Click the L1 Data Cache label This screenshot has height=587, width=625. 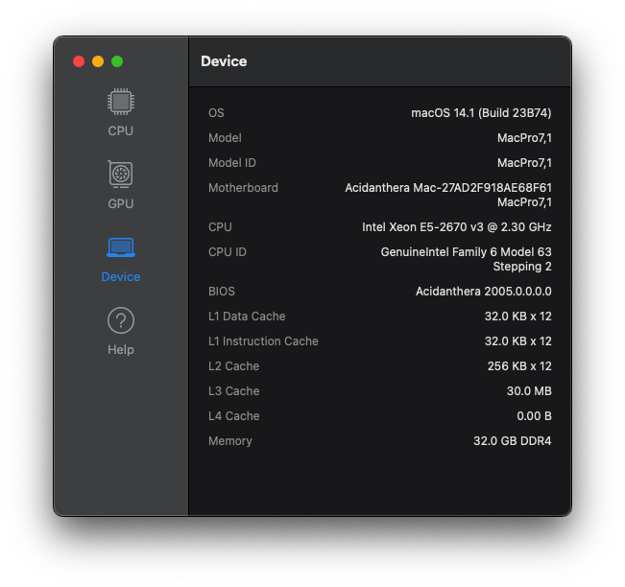(x=247, y=317)
